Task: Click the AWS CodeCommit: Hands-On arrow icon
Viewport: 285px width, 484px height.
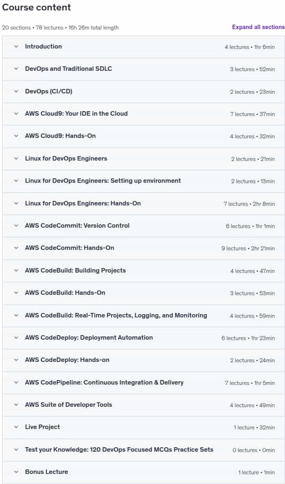Action: coord(16,248)
